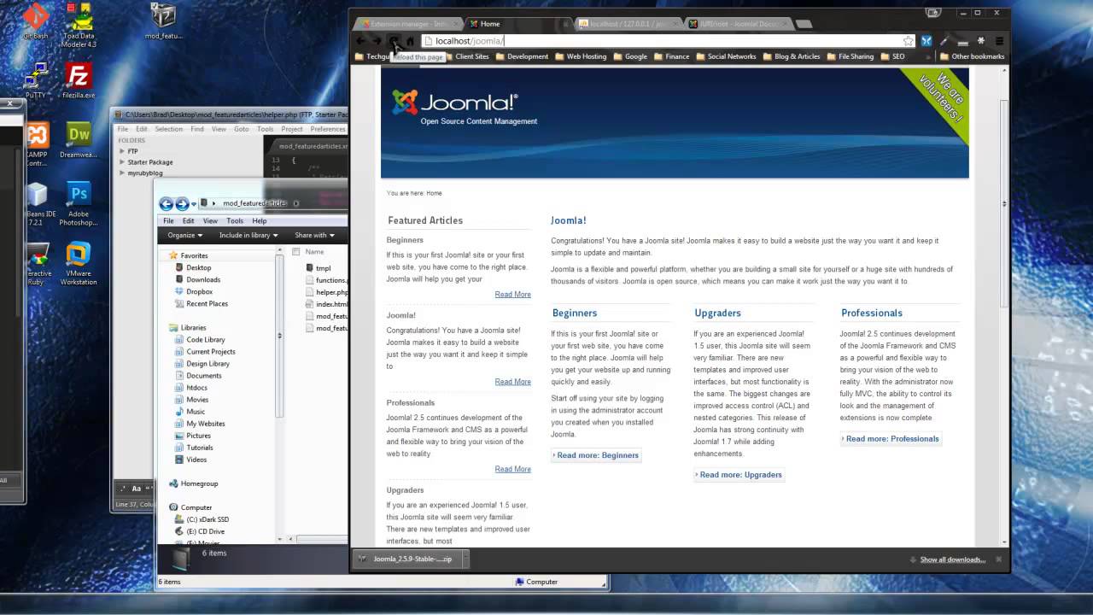Viewport: 1093px width, 615px height.
Task: Click the Favorites star in Explorer sidebar
Action: point(173,255)
